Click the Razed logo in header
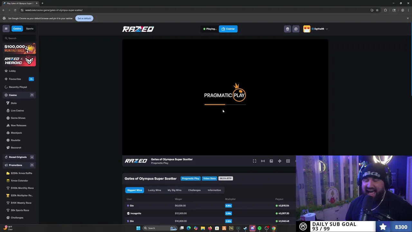This screenshot has height=232, width=412. pos(138,29)
